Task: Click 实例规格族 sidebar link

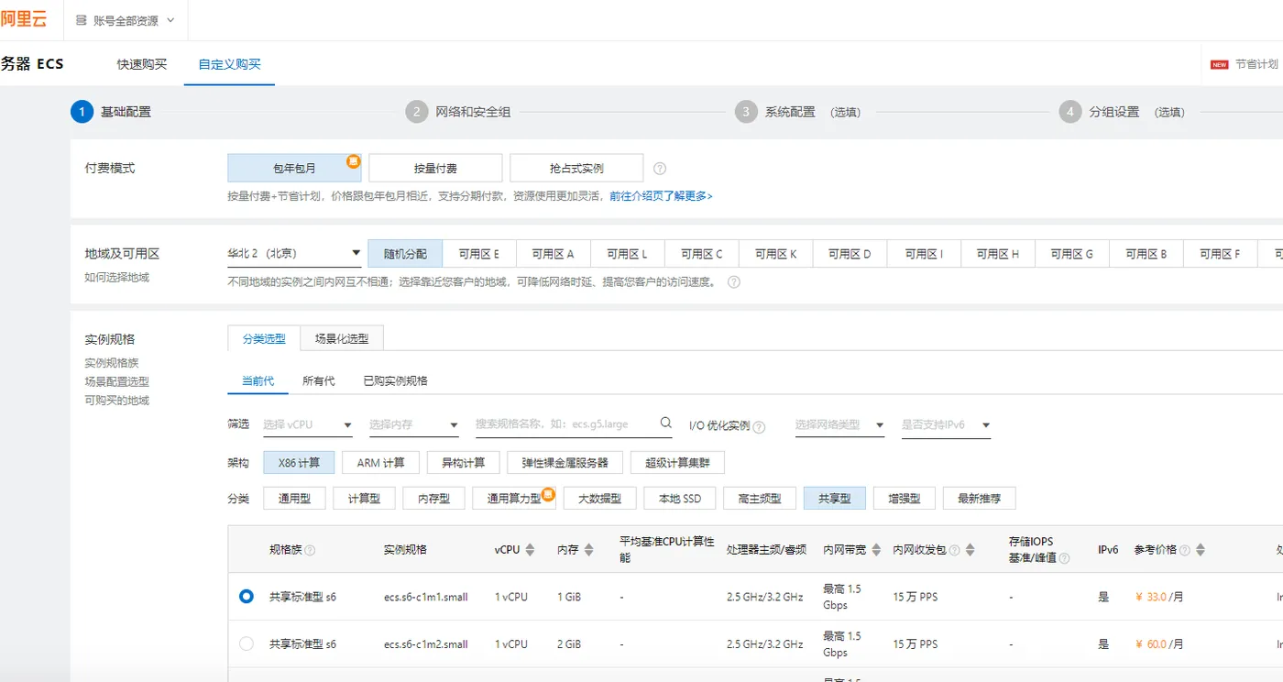Action: point(112,363)
